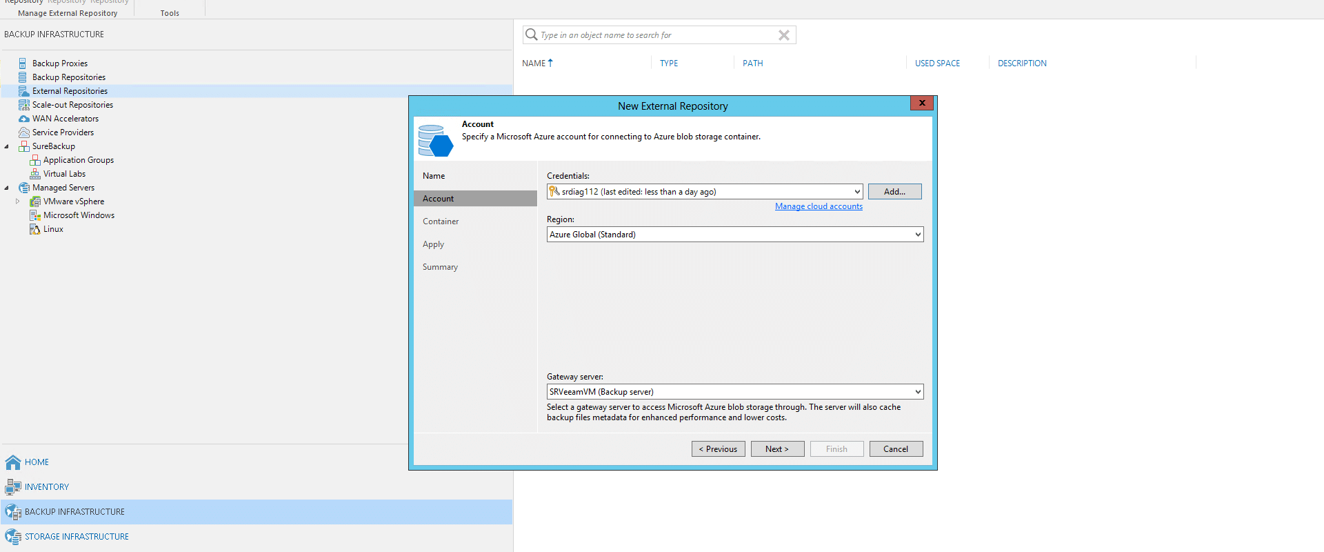This screenshot has height=552, width=1324.
Task: Click the Storage Infrastructure nav icon
Action: pyautogui.click(x=13, y=537)
